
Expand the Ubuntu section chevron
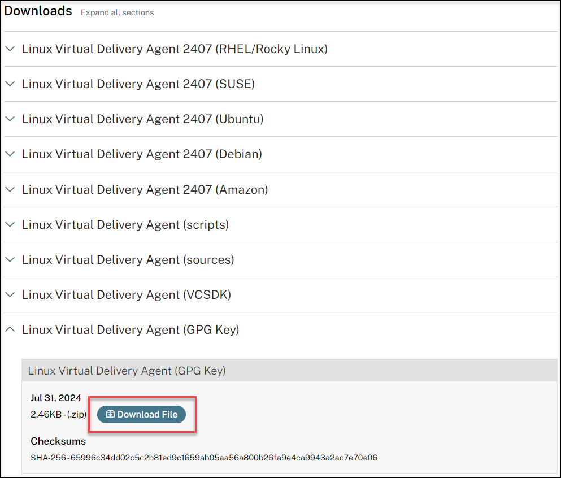pyautogui.click(x=10, y=119)
